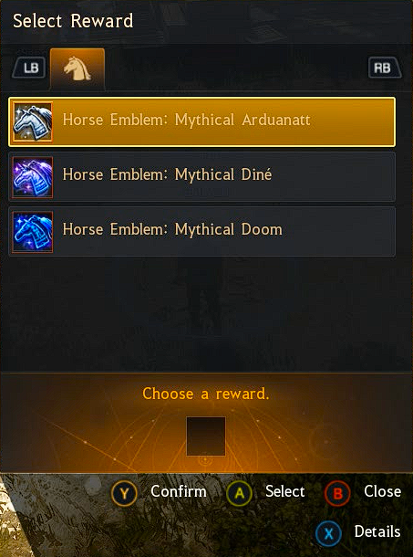Open the horse head tab
This screenshot has height=557, width=413.
tap(77, 68)
